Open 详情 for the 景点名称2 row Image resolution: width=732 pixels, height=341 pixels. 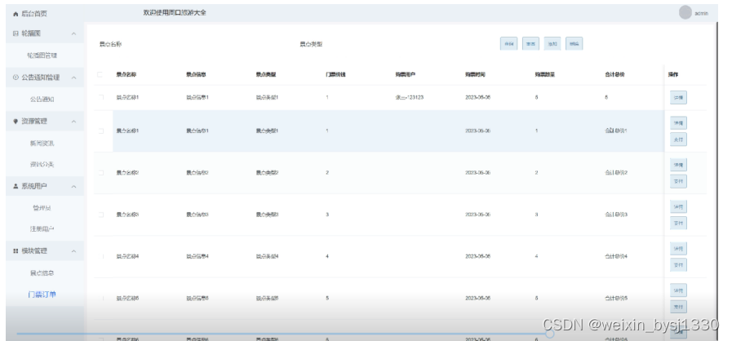(678, 165)
